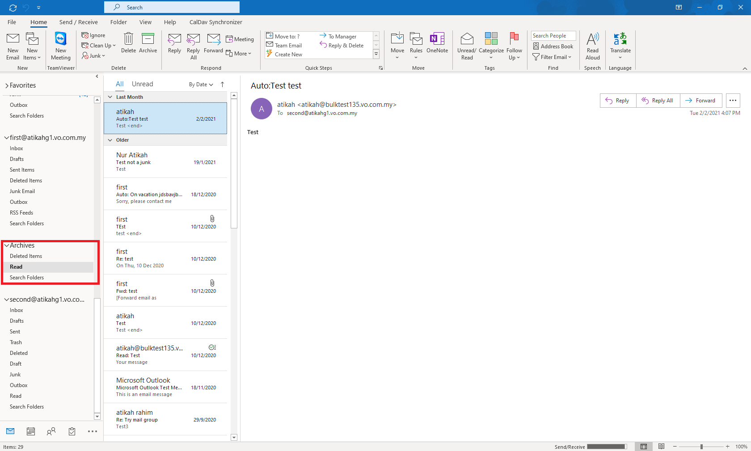Open the Address Book
The width and height of the screenshot is (751, 451).
click(x=553, y=46)
